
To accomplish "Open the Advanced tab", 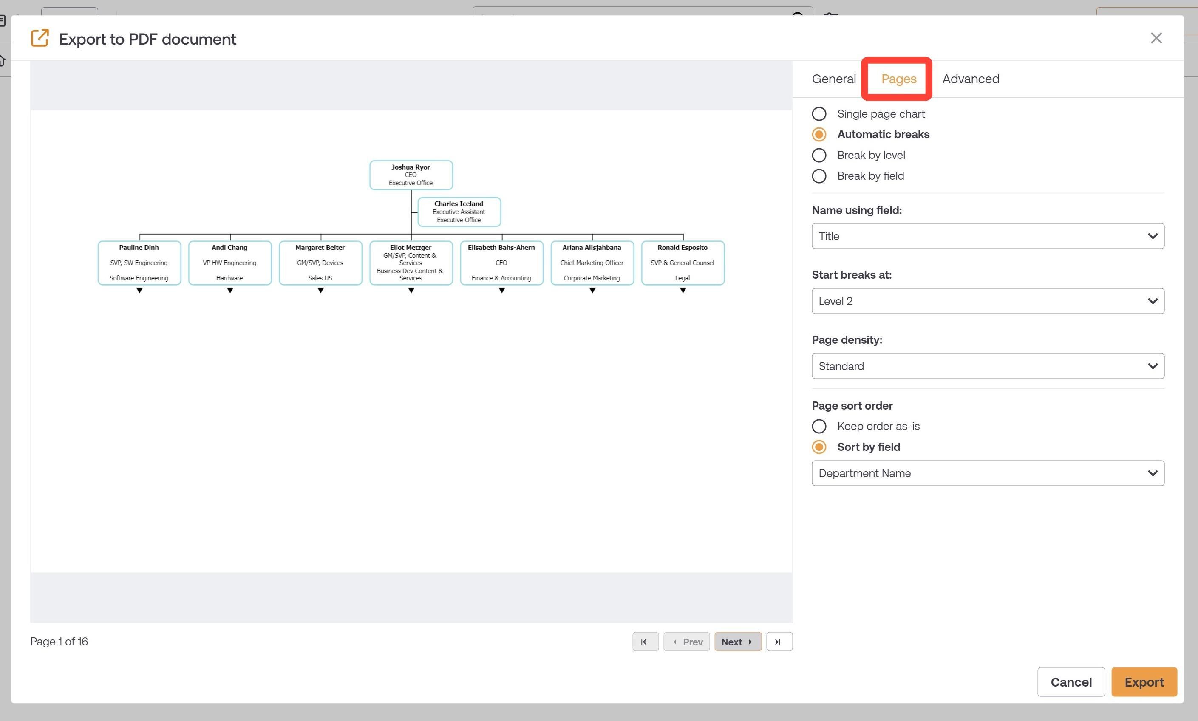I will [971, 79].
